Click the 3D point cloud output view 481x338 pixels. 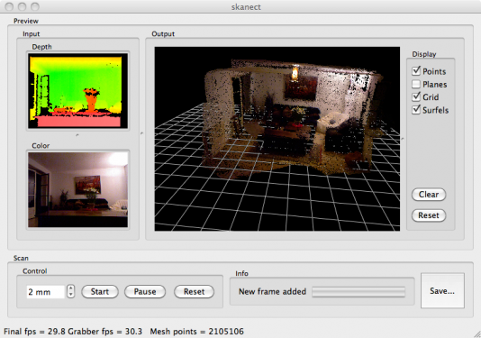(x=277, y=139)
